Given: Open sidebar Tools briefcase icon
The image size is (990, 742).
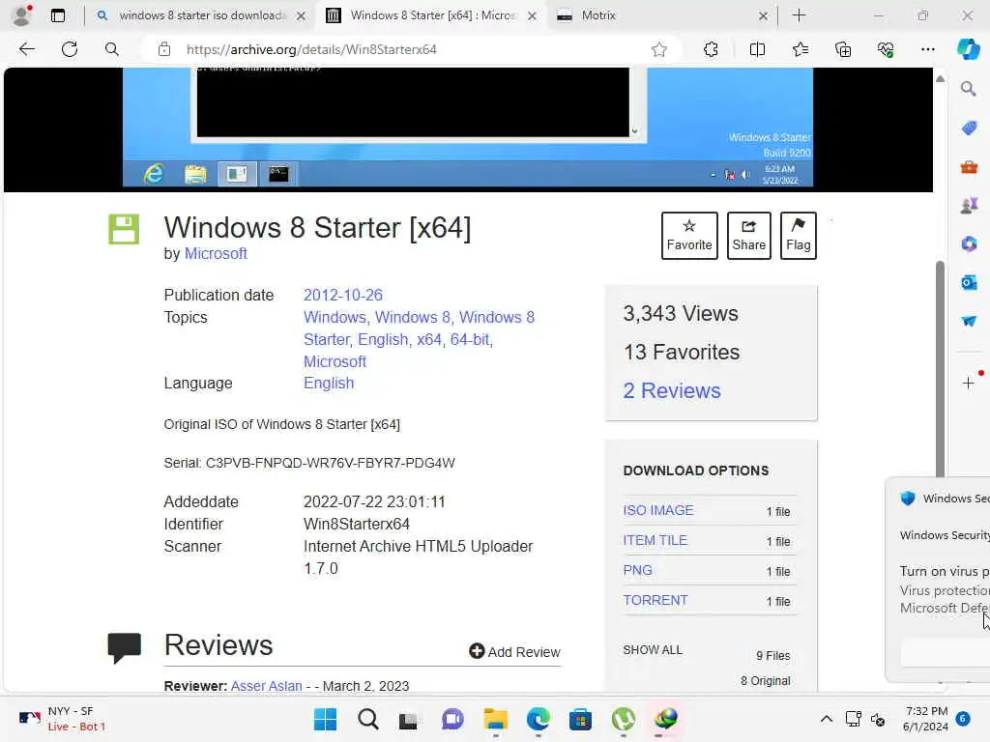Looking at the screenshot, I should click(969, 167).
